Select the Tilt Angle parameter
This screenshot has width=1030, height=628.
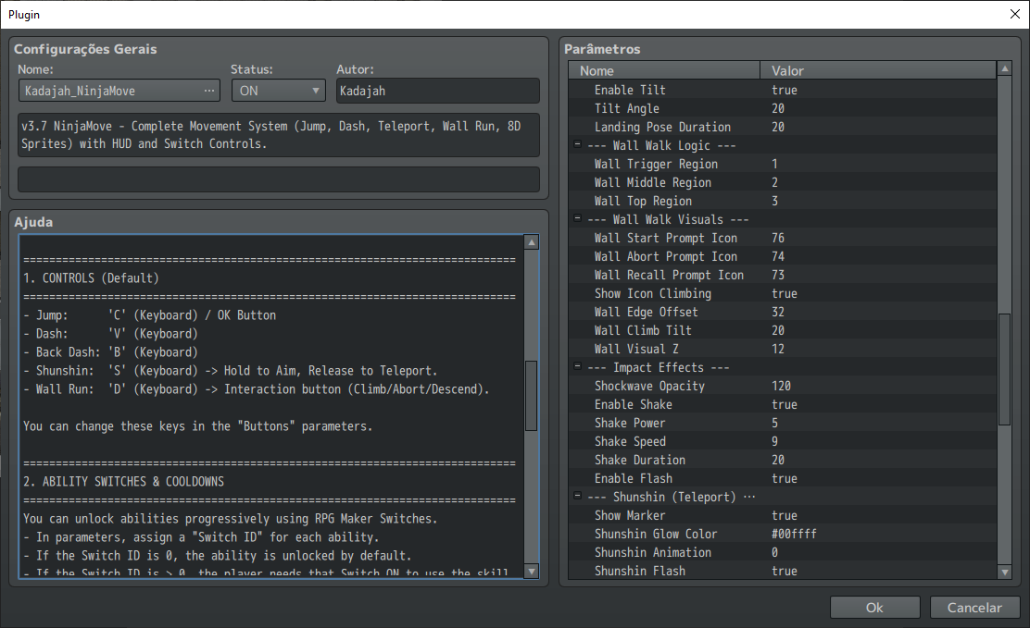pyautogui.click(x=783, y=108)
